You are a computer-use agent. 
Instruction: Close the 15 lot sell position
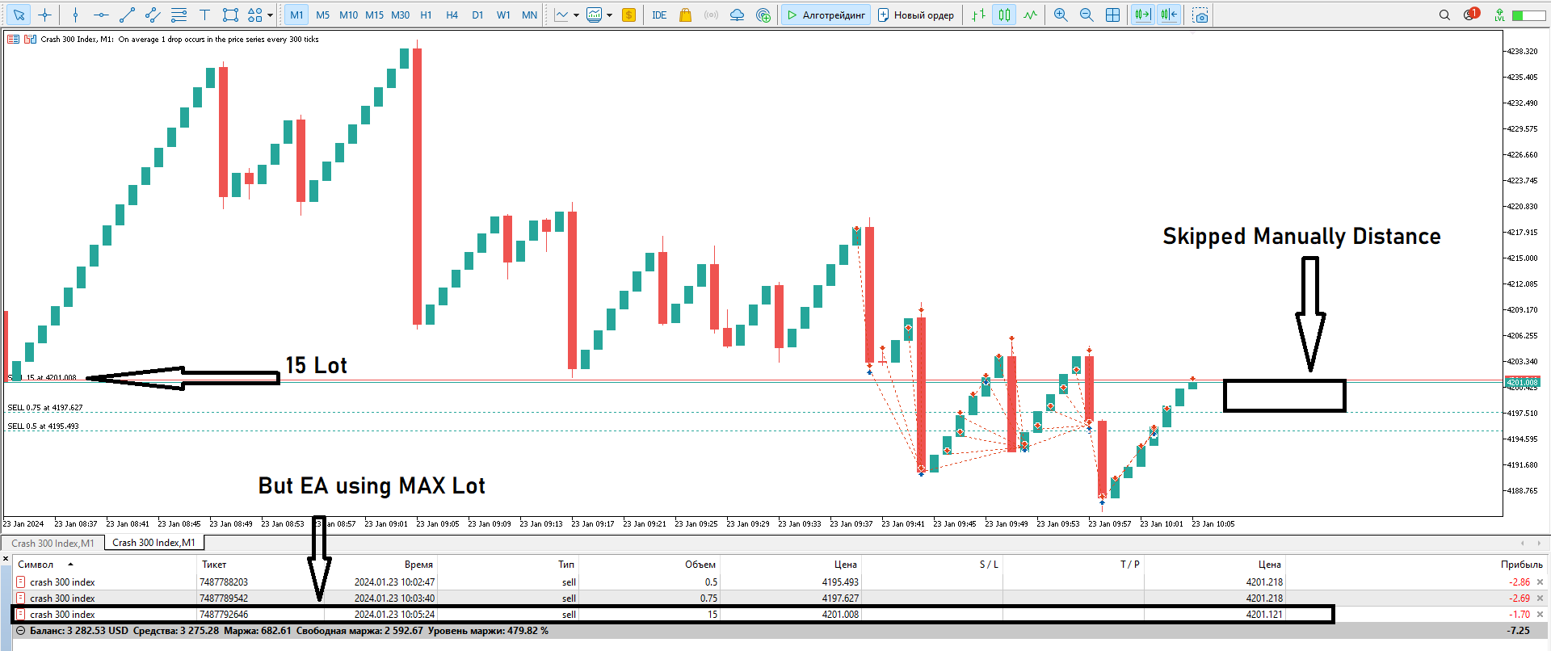pyautogui.click(x=1540, y=615)
